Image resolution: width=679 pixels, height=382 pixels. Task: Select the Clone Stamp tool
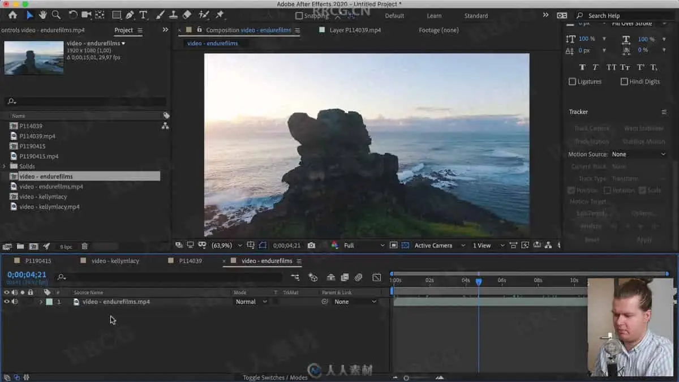[x=173, y=15]
